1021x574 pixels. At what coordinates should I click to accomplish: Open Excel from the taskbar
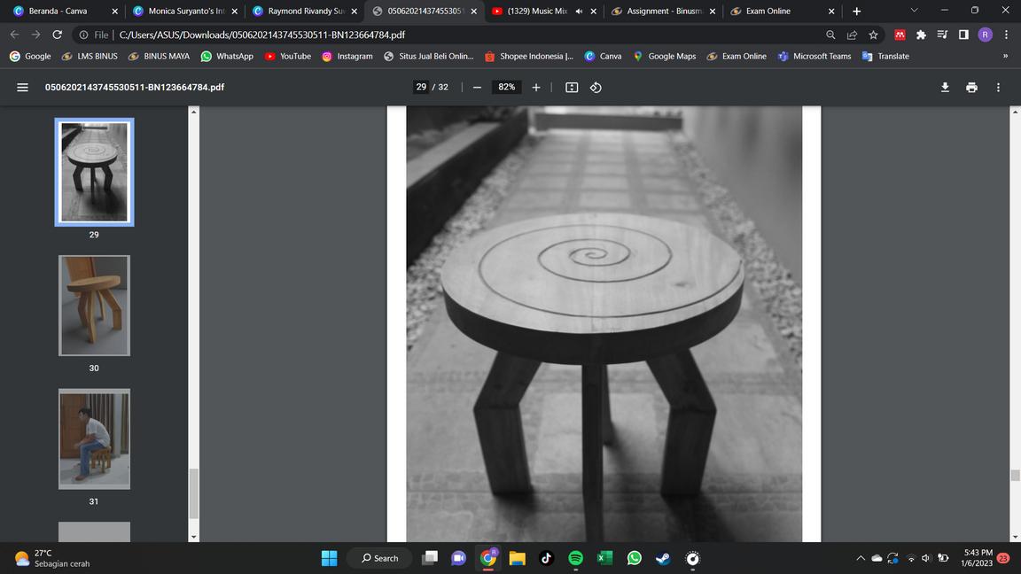[x=605, y=558]
